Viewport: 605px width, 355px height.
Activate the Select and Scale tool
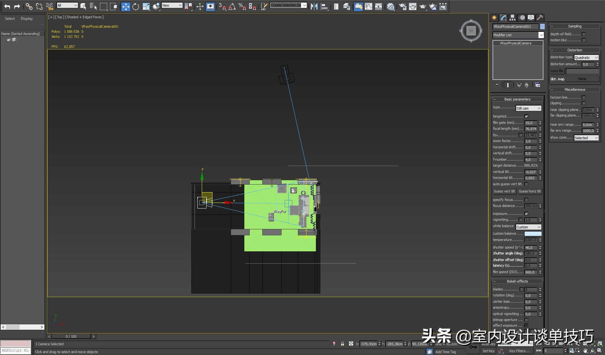(146, 7)
